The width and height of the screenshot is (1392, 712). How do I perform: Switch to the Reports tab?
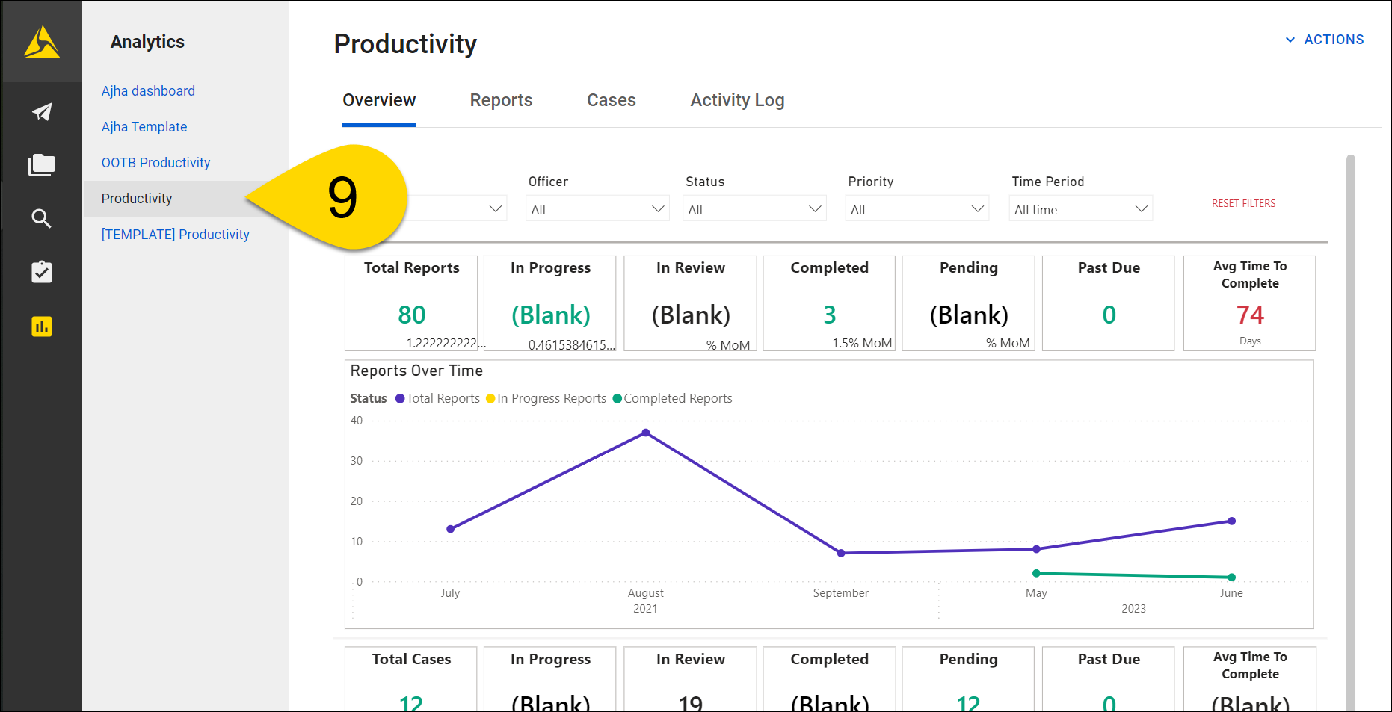pos(501,100)
